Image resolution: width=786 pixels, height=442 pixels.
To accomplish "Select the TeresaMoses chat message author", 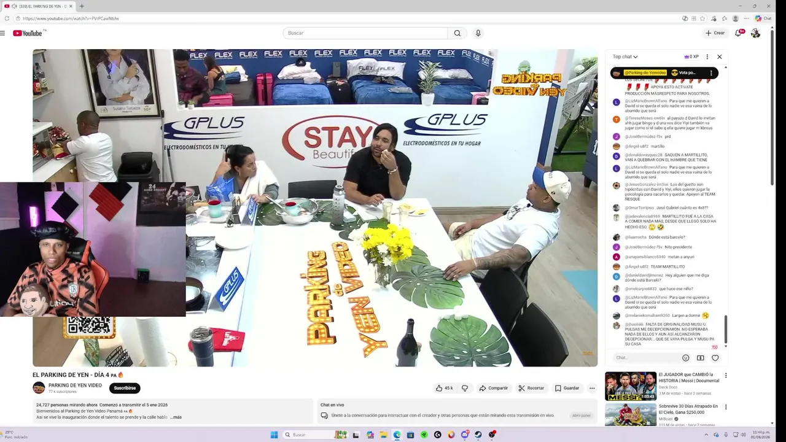I will coord(645,118).
